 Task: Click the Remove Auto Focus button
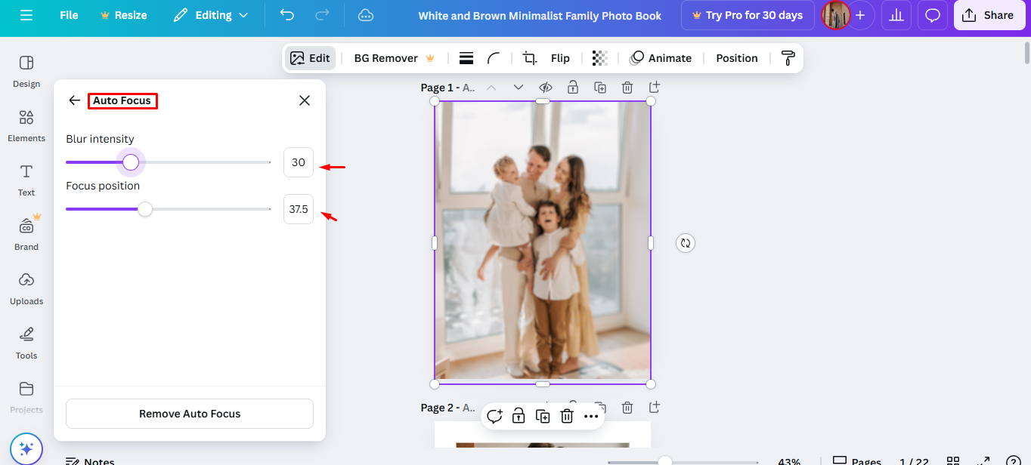coord(189,413)
